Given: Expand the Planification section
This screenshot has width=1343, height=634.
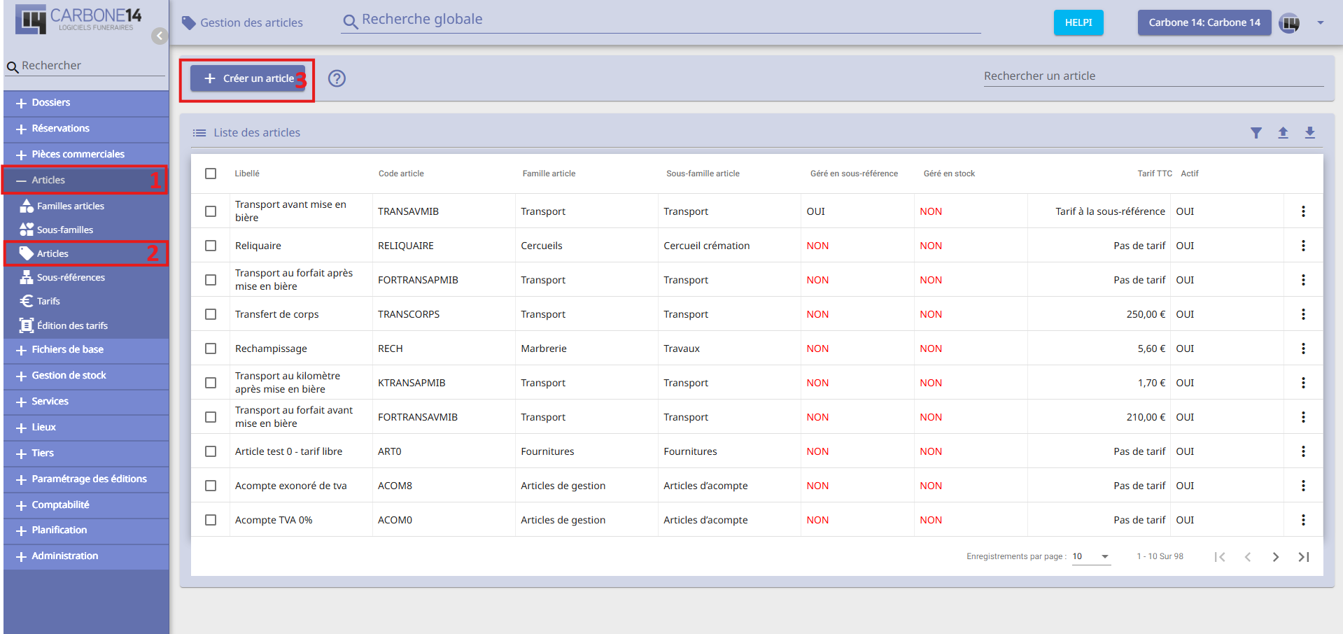Looking at the screenshot, I should click(86, 530).
